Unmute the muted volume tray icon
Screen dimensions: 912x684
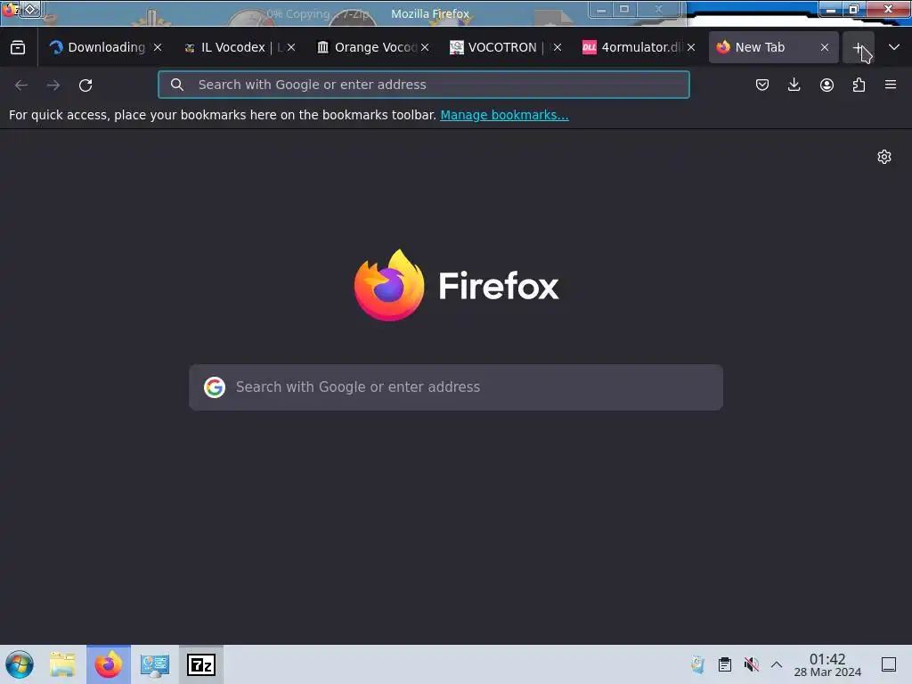(752, 664)
